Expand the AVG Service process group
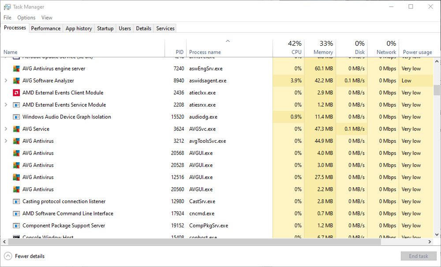This screenshot has height=267, width=441. tap(6, 129)
